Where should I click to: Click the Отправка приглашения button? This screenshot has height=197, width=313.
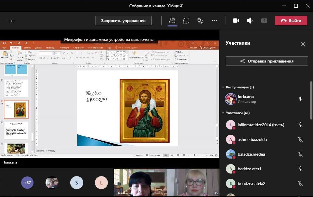(267, 61)
